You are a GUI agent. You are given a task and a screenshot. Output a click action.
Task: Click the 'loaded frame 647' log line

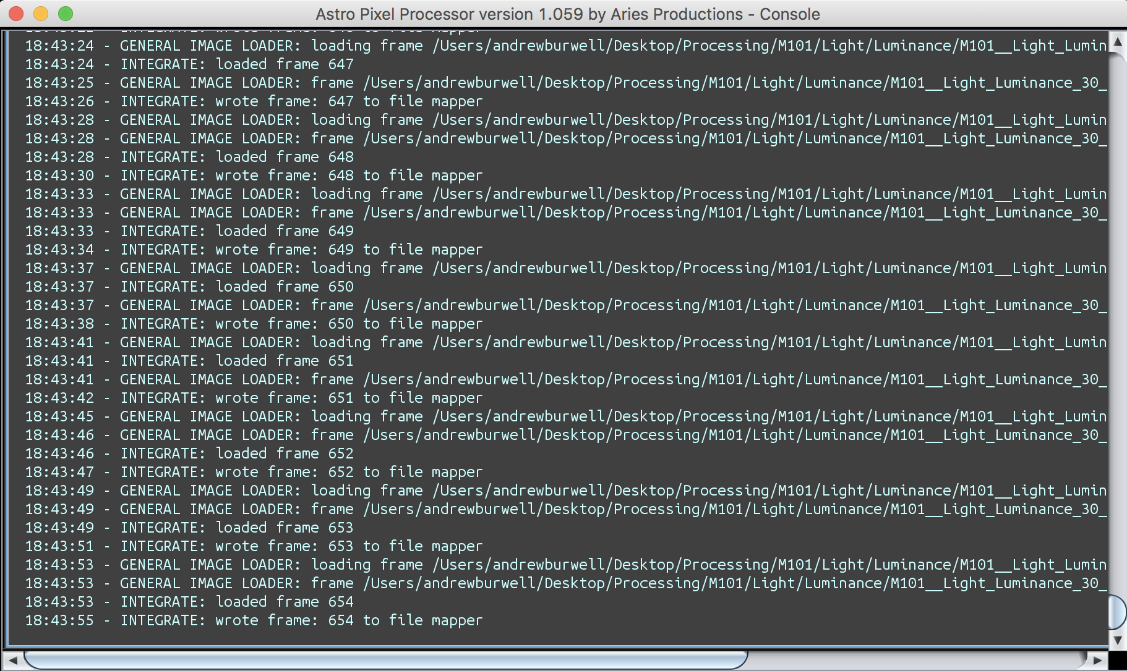(236, 64)
